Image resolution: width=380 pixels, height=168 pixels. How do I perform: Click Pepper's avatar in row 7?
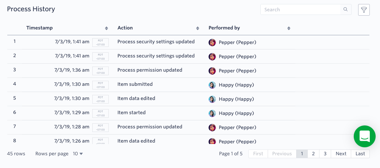coord(212,128)
